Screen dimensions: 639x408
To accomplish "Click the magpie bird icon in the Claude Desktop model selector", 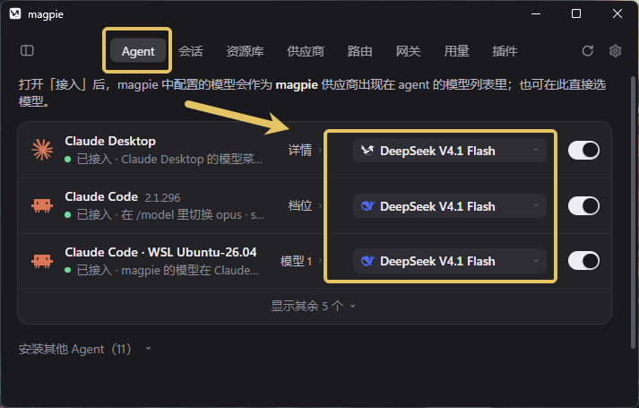I will pos(367,151).
